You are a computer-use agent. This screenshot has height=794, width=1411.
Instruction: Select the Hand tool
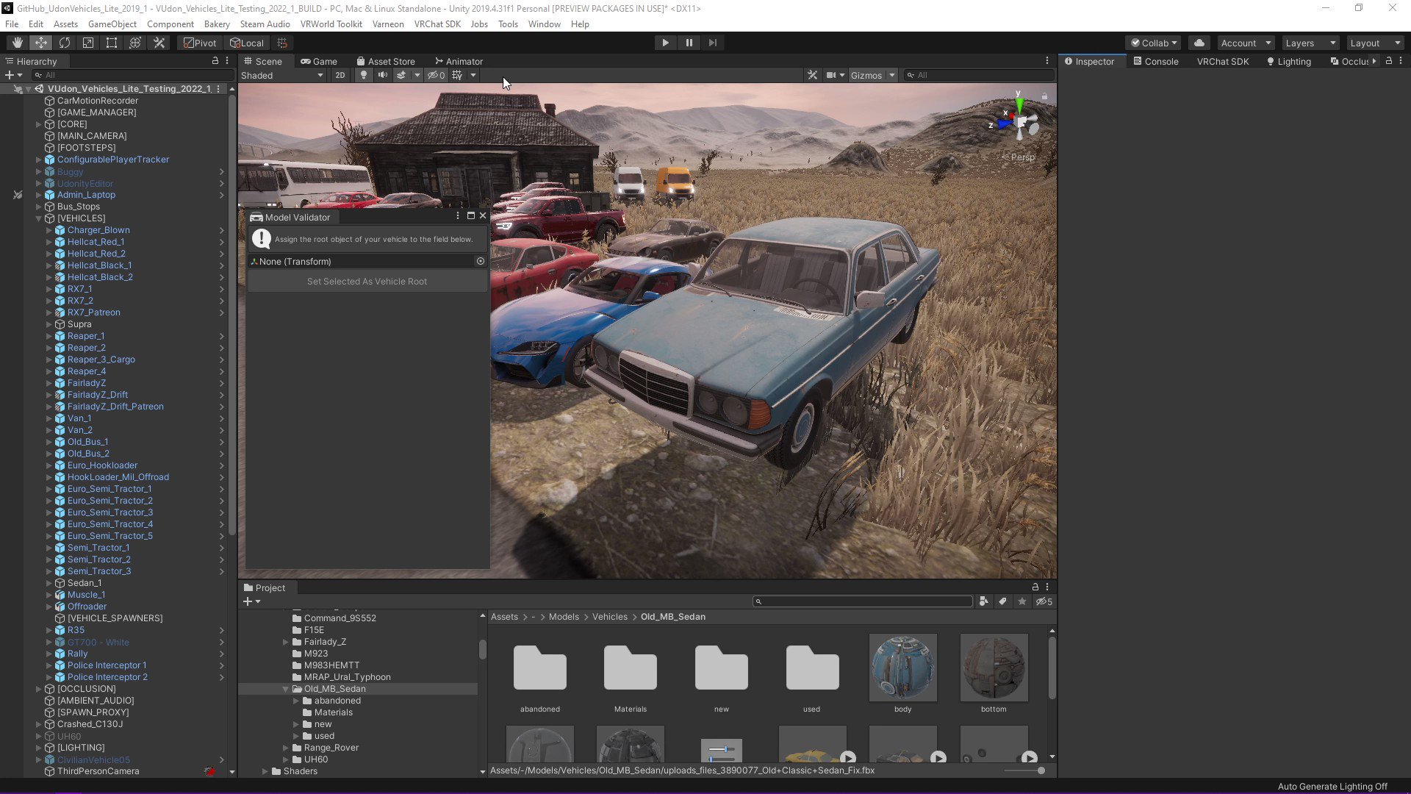pyautogui.click(x=17, y=43)
